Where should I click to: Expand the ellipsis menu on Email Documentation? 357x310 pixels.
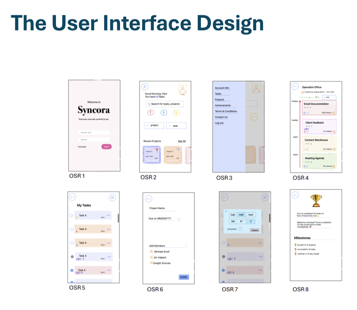click(307, 107)
